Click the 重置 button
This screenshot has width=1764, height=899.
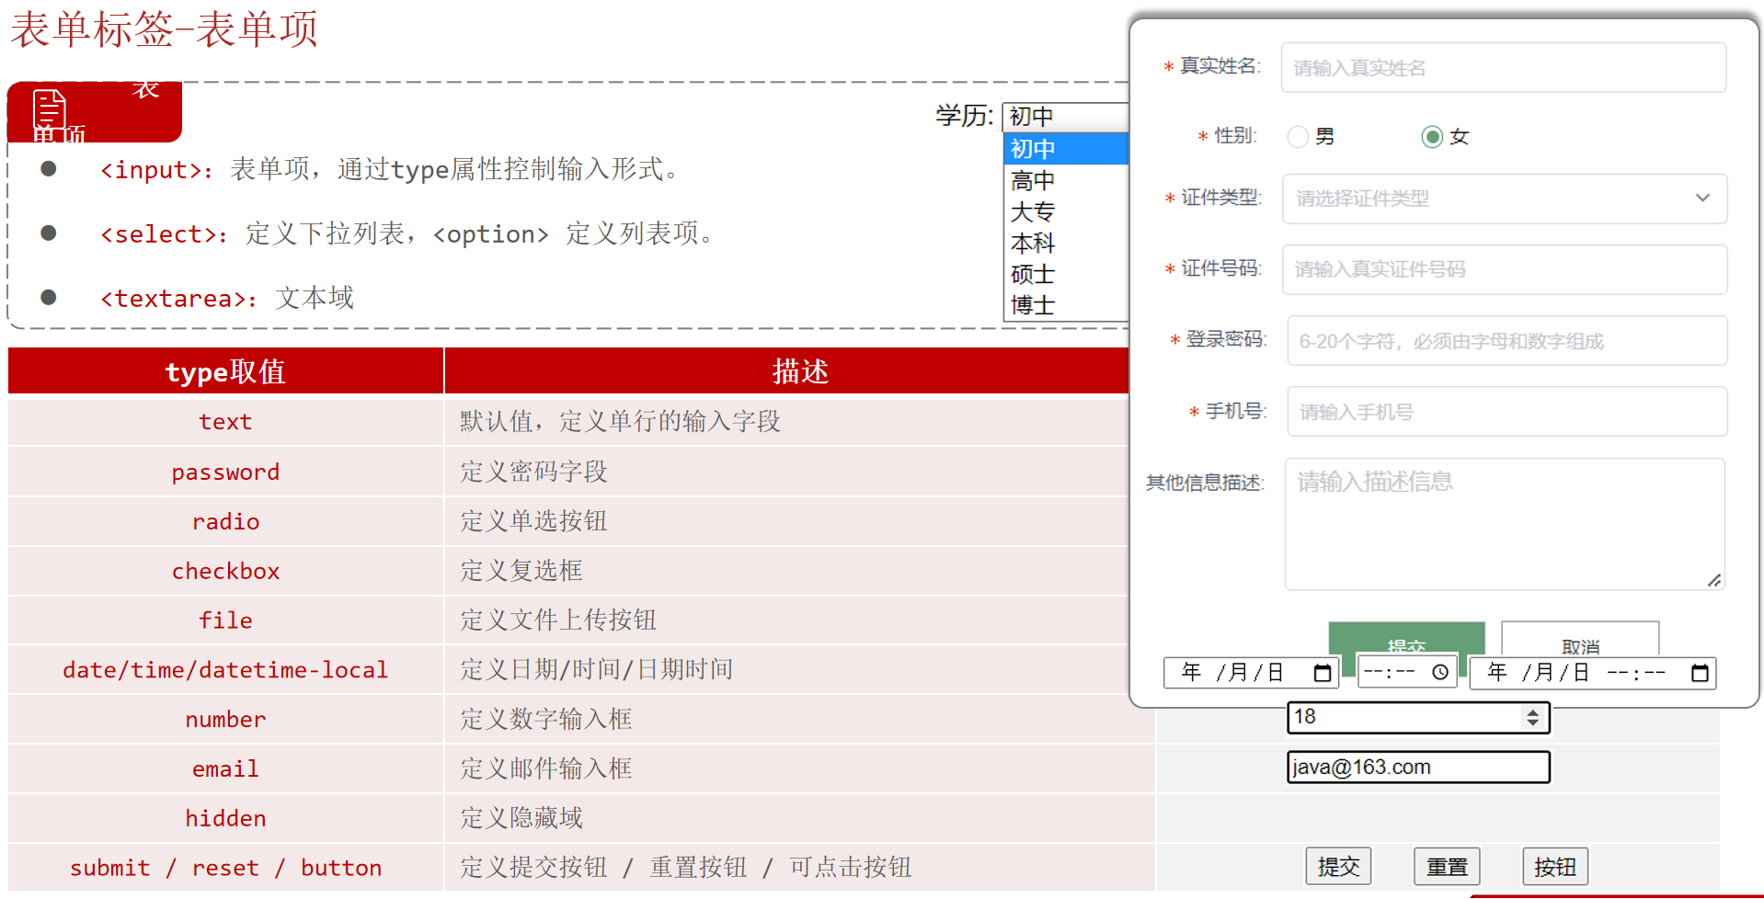click(x=1447, y=867)
